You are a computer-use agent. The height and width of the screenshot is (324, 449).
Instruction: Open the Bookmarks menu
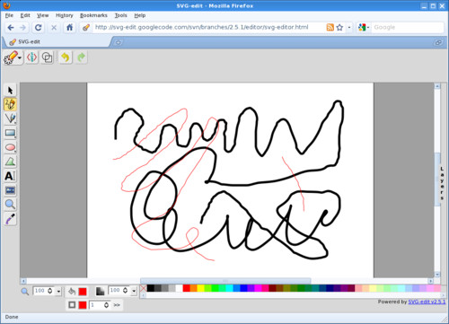pyautogui.click(x=93, y=15)
